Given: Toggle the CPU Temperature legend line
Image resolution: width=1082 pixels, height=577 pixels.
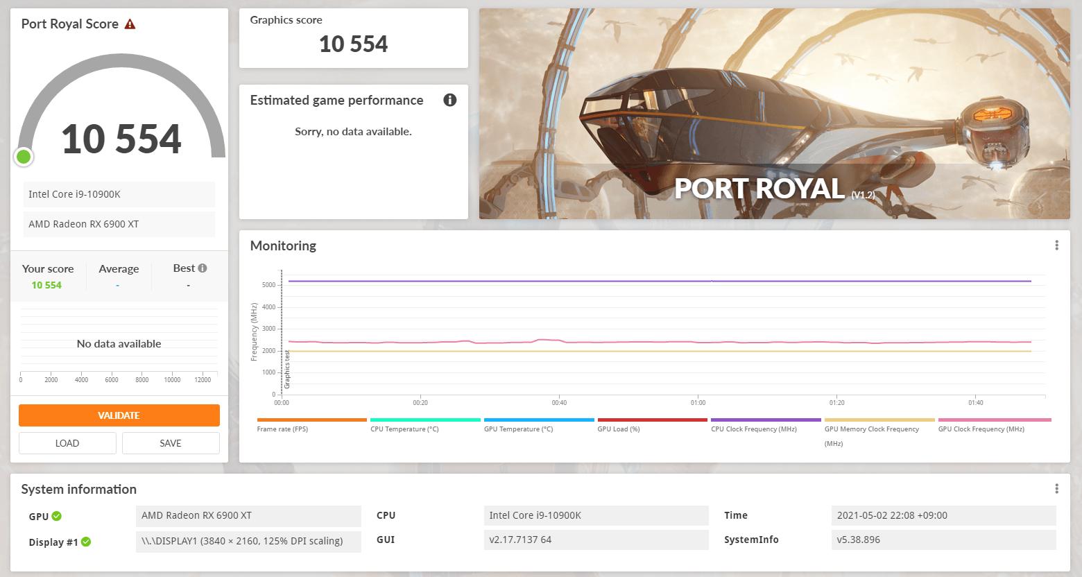Looking at the screenshot, I should point(425,425).
